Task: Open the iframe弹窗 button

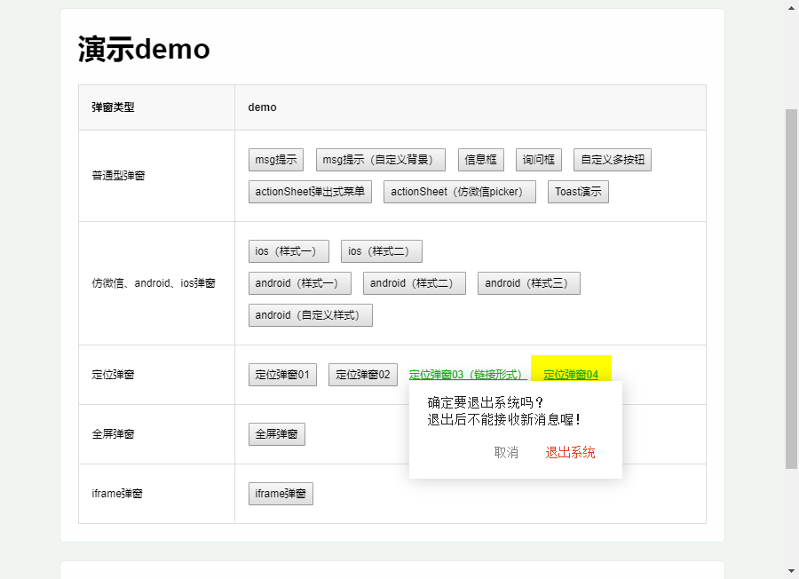Action: (281, 494)
